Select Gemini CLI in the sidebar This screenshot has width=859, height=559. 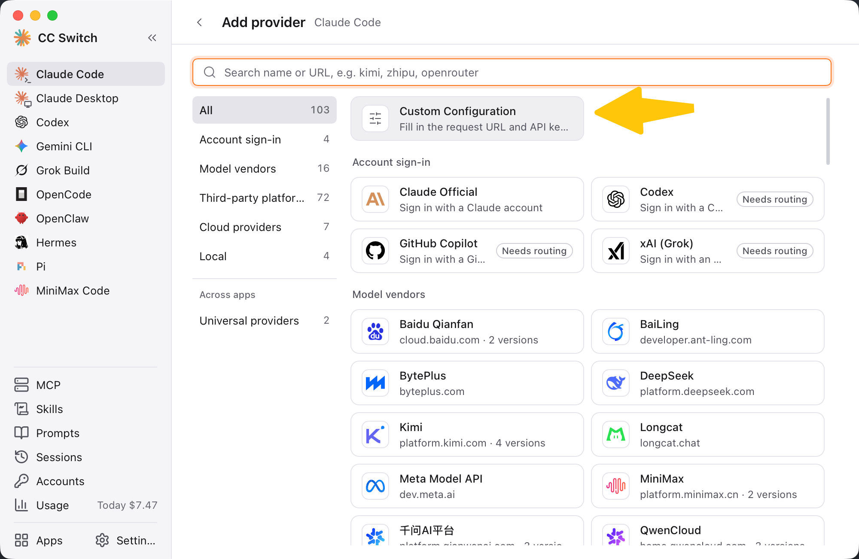86,146
